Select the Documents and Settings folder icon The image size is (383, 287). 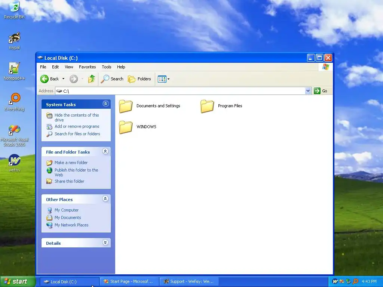(126, 106)
